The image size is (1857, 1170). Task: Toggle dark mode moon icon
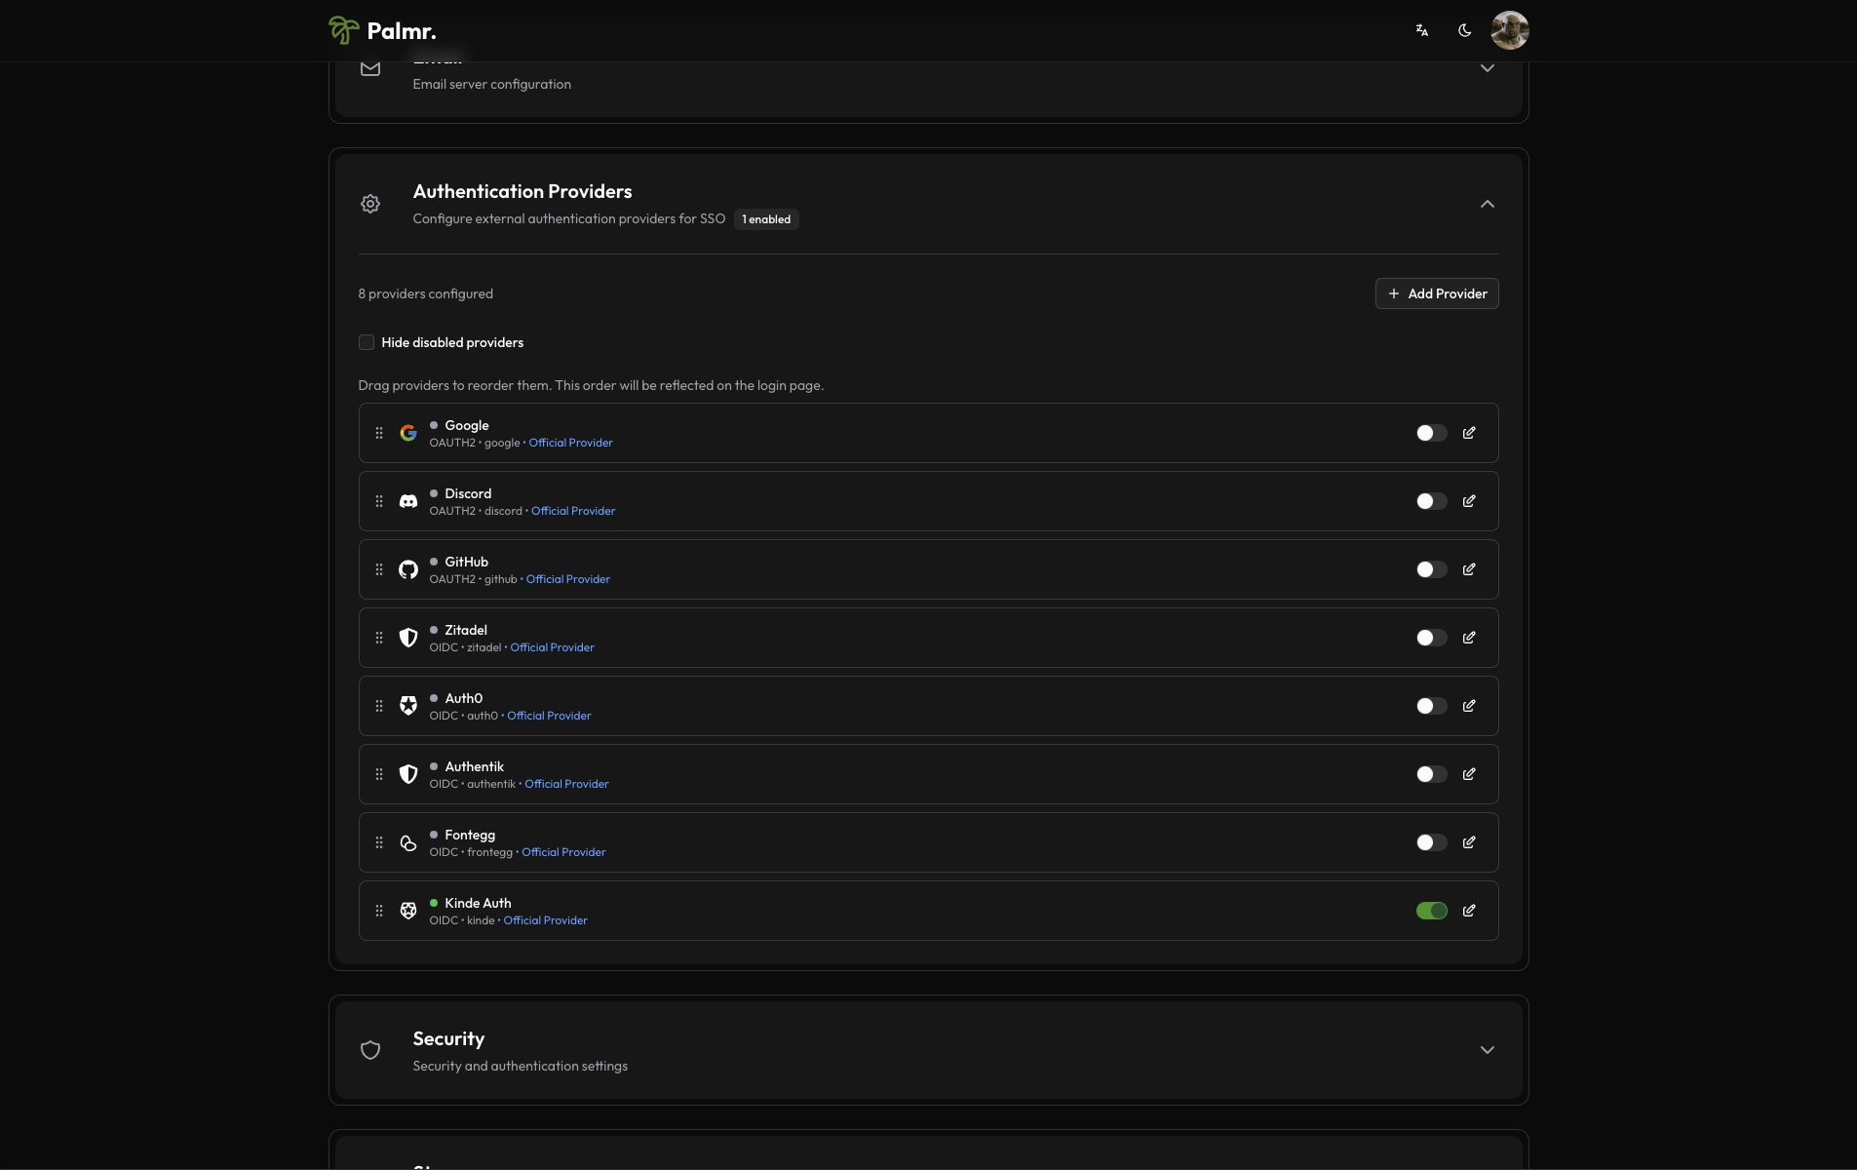click(1464, 30)
